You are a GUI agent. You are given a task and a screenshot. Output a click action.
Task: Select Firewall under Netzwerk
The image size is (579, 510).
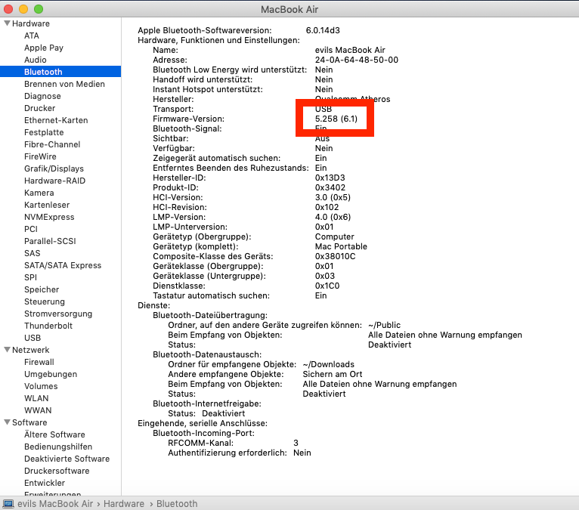[39, 362]
